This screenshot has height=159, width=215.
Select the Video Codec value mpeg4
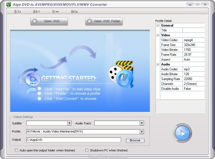coord(194,40)
